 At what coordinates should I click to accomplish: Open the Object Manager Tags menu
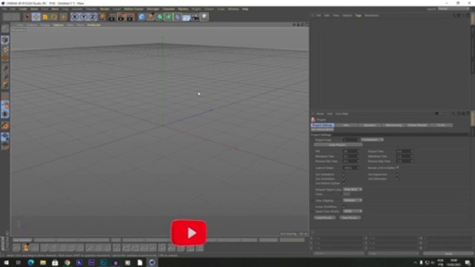click(358, 15)
